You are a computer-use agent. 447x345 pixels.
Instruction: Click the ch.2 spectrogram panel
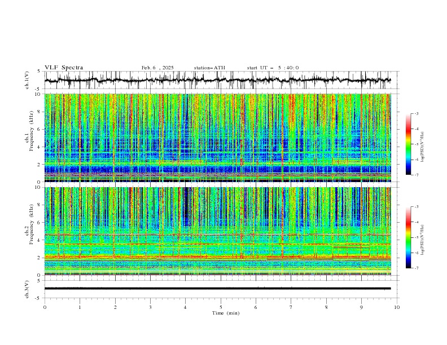[x=218, y=231]
